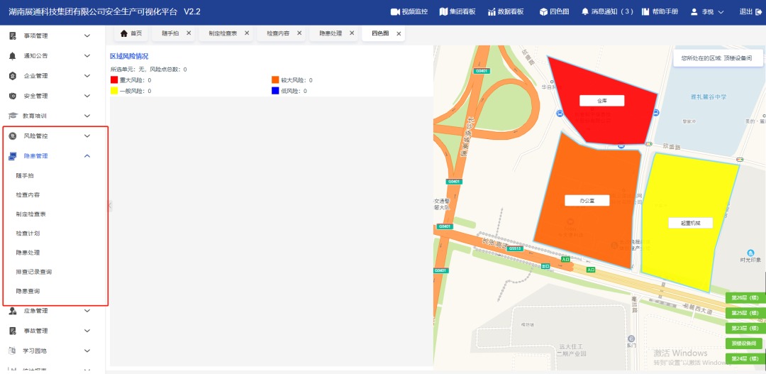Click the 集团看板 map icon
This screenshot has width=766, height=374.
(x=443, y=12)
